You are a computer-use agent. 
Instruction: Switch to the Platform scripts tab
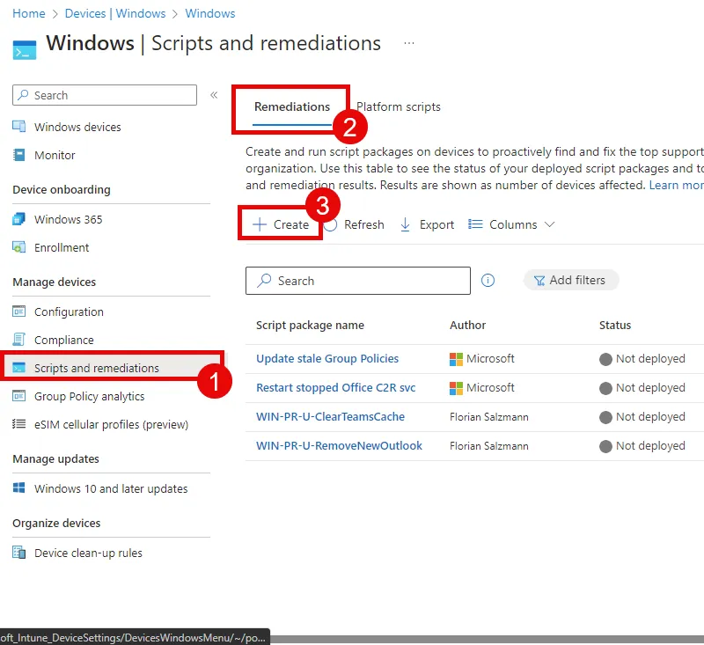click(x=399, y=106)
